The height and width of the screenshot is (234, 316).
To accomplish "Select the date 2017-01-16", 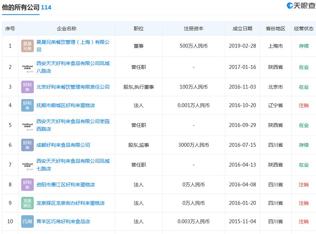I will (243, 67).
